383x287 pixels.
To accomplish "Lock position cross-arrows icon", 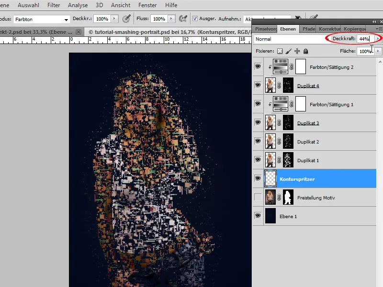I will click(x=297, y=51).
